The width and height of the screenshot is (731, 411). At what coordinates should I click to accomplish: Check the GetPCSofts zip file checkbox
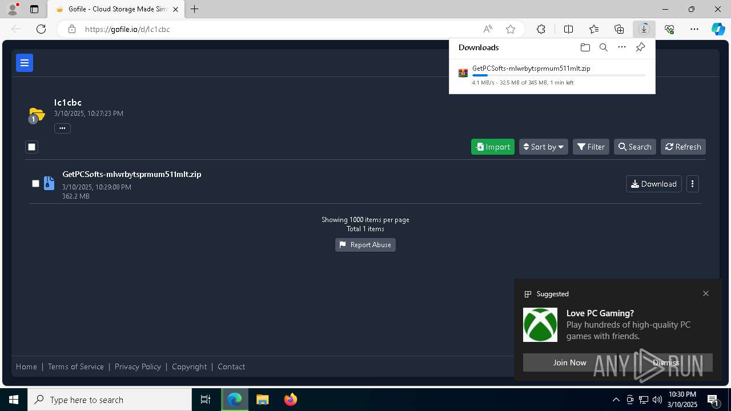[35, 183]
